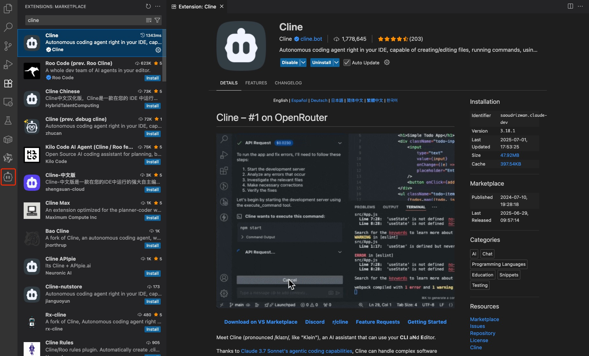Image resolution: width=589 pixels, height=356 pixels.
Task: Open Getting Started link
Action: point(427,322)
